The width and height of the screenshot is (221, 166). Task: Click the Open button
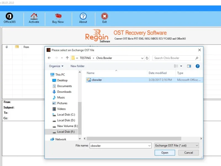coord(165,153)
